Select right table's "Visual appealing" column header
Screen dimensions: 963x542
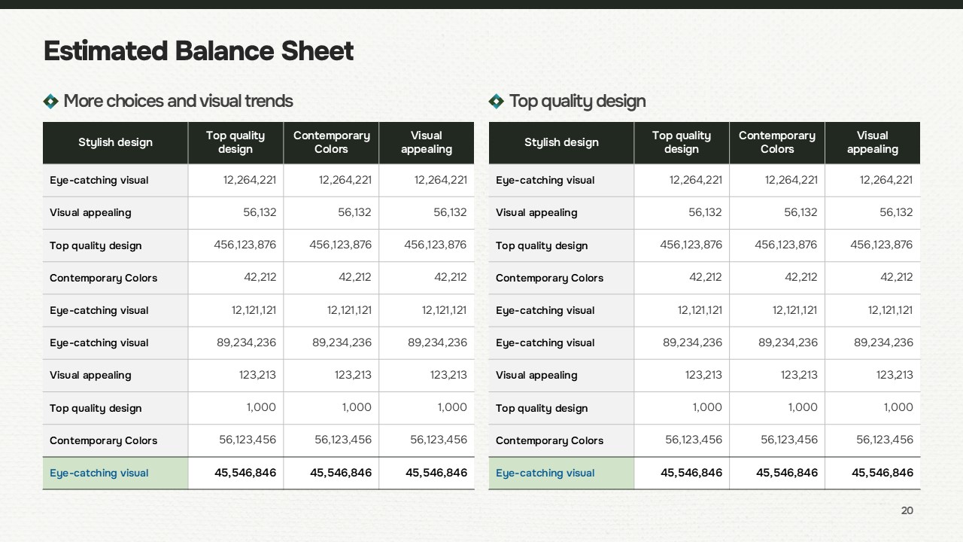tap(872, 142)
